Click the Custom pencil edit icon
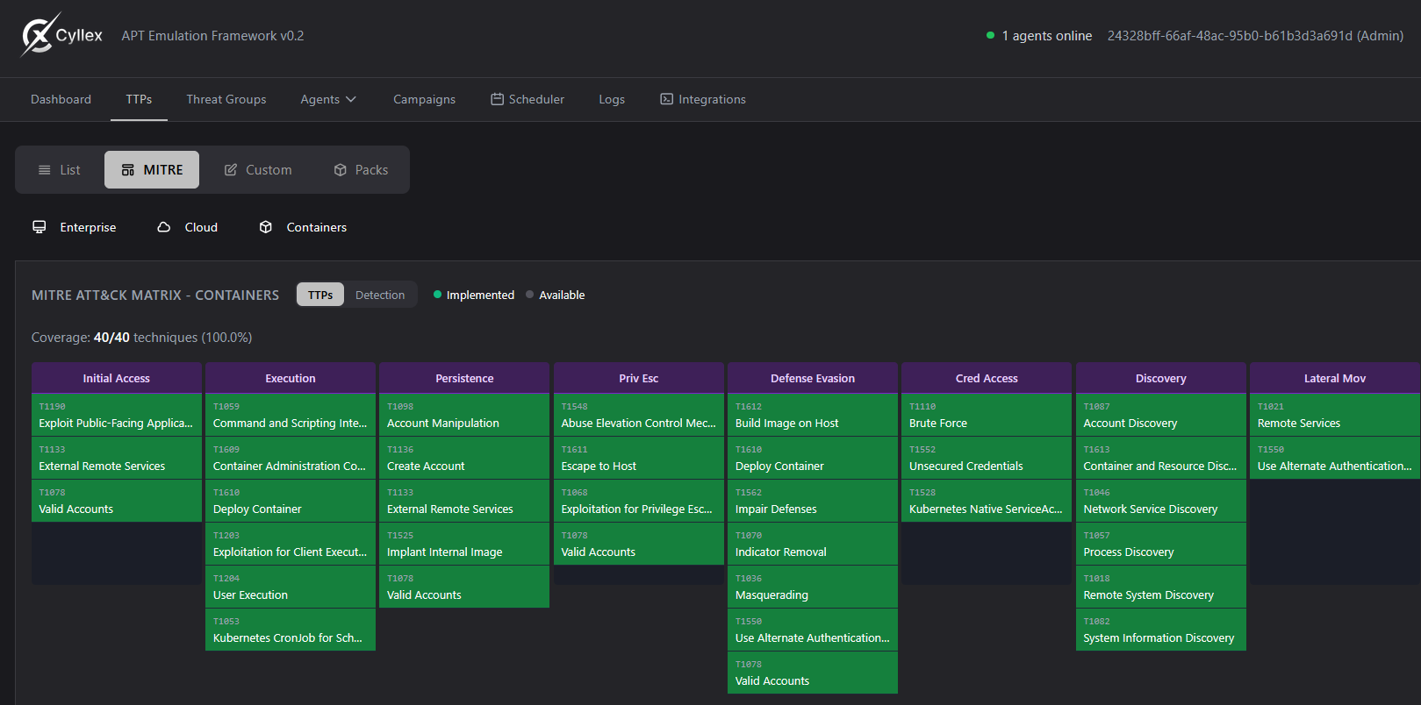The height and width of the screenshot is (705, 1421). pos(231,170)
